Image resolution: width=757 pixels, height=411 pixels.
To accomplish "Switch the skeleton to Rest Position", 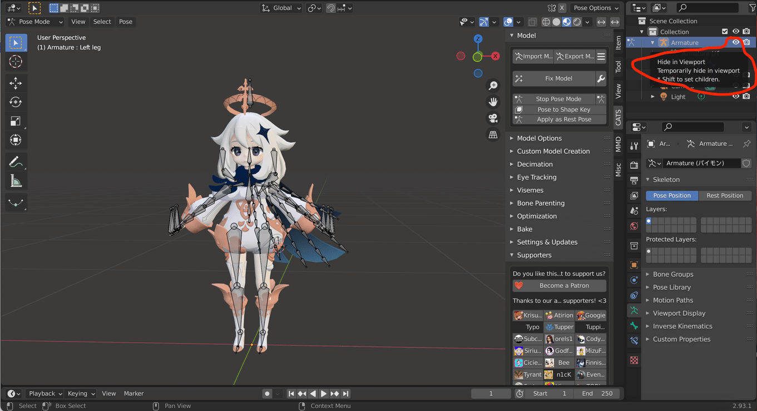I will coord(725,195).
